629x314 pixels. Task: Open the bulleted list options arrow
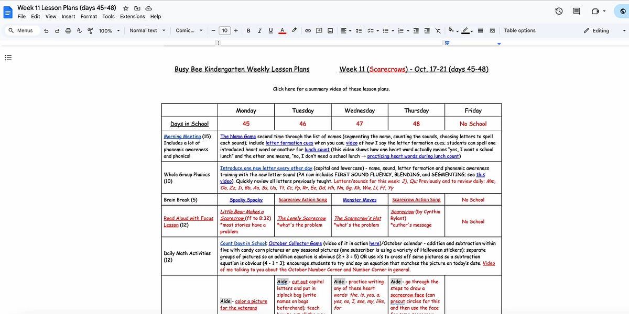392,30
